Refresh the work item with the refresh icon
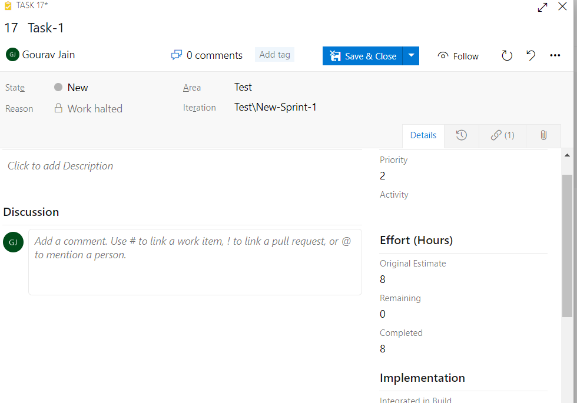Viewport: 577px width, 403px height. pos(506,55)
